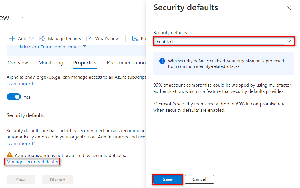Open the Recommendations tab

pos(126,63)
